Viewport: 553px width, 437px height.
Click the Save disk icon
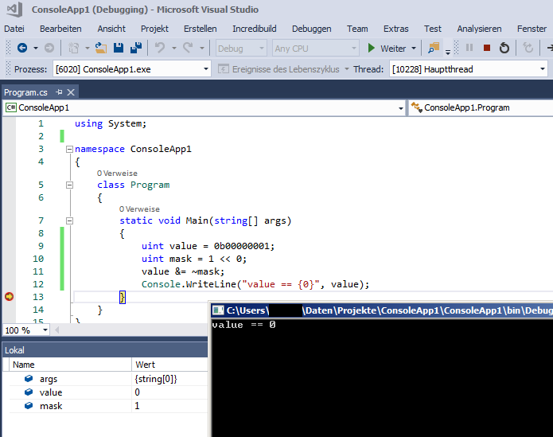point(119,48)
